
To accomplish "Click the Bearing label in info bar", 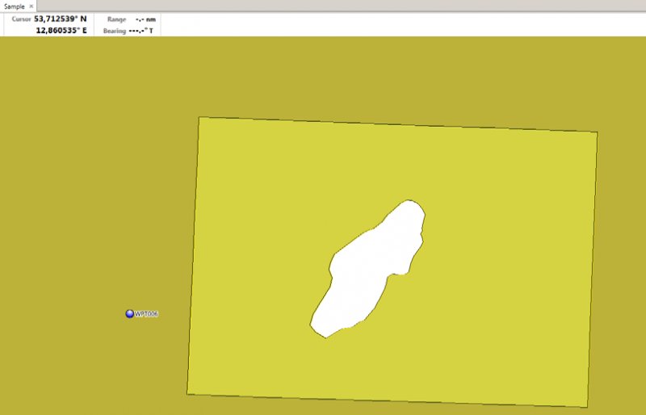I will pyautogui.click(x=114, y=30).
